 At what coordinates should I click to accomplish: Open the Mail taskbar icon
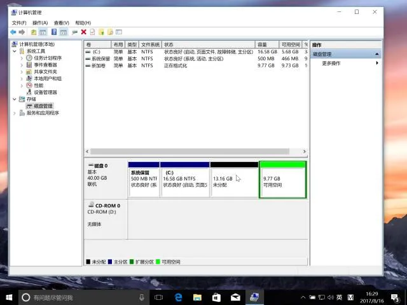(235, 297)
